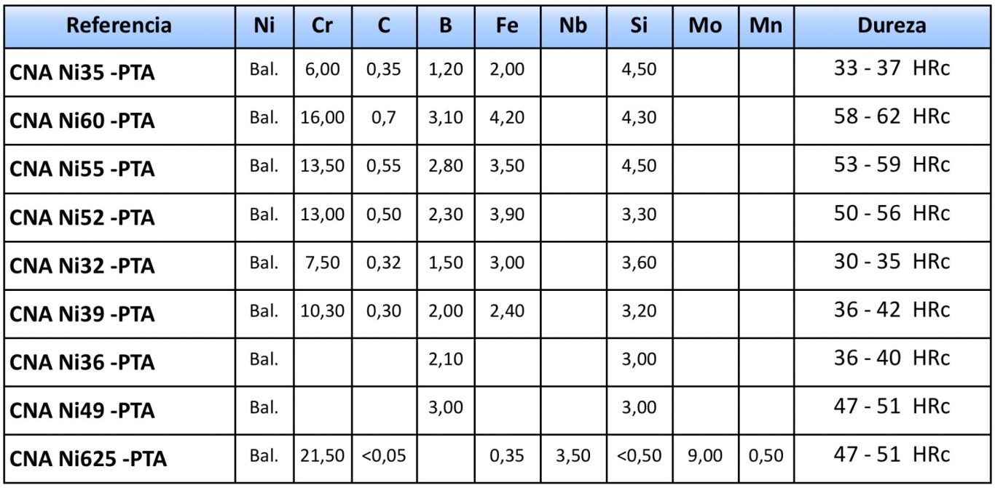Select the CNA Ni60 -PTA reference cell

click(x=119, y=120)
